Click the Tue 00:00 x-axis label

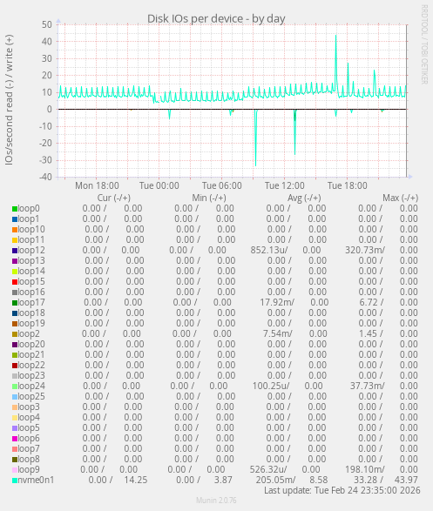(x=159, y=185)
